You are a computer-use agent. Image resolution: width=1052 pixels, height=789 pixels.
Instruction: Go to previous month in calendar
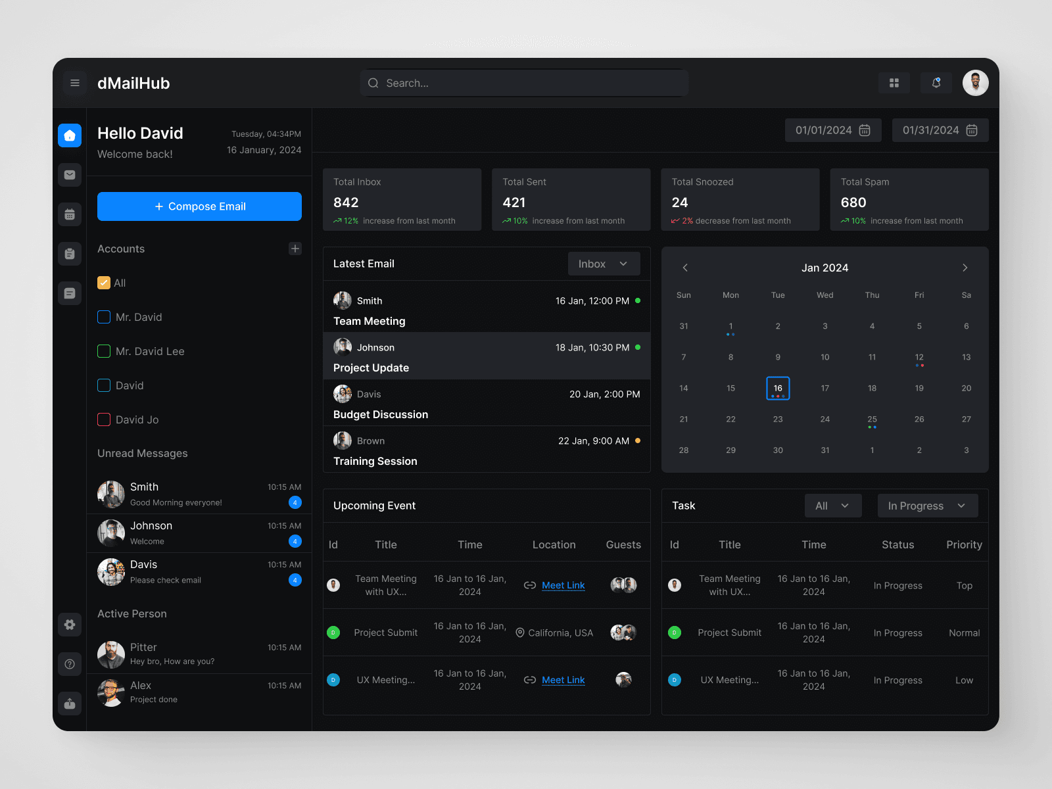pos(685,268)
